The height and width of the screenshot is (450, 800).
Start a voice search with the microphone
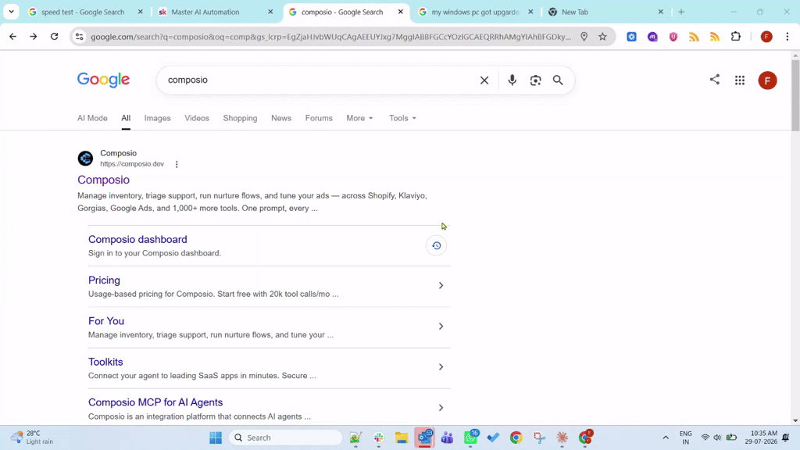512,80
